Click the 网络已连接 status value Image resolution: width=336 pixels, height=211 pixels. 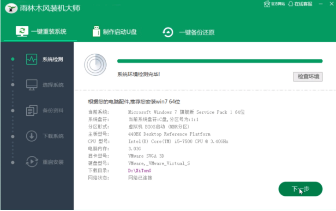click(140, 178)
